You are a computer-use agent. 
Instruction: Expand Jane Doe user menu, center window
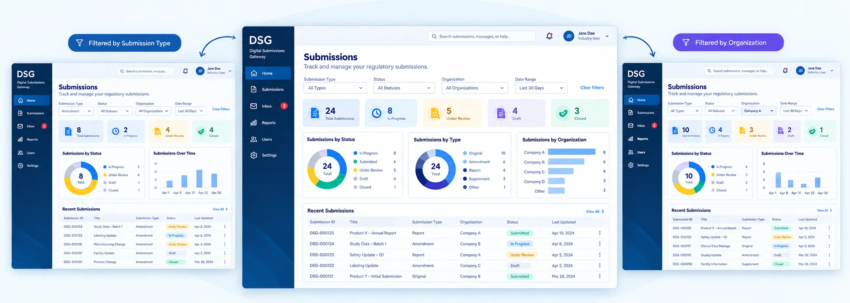pos(607,36)
